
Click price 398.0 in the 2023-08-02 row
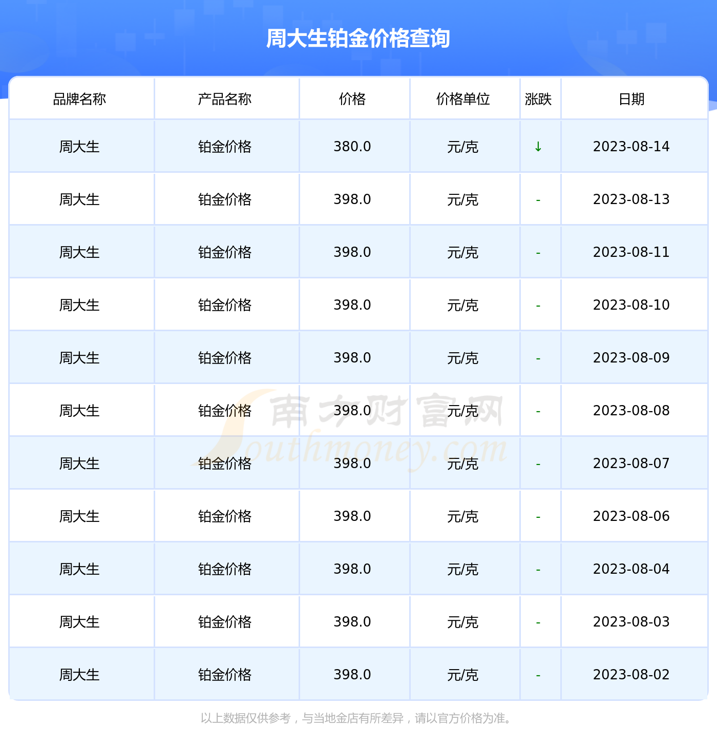click(x=352, y=675)
